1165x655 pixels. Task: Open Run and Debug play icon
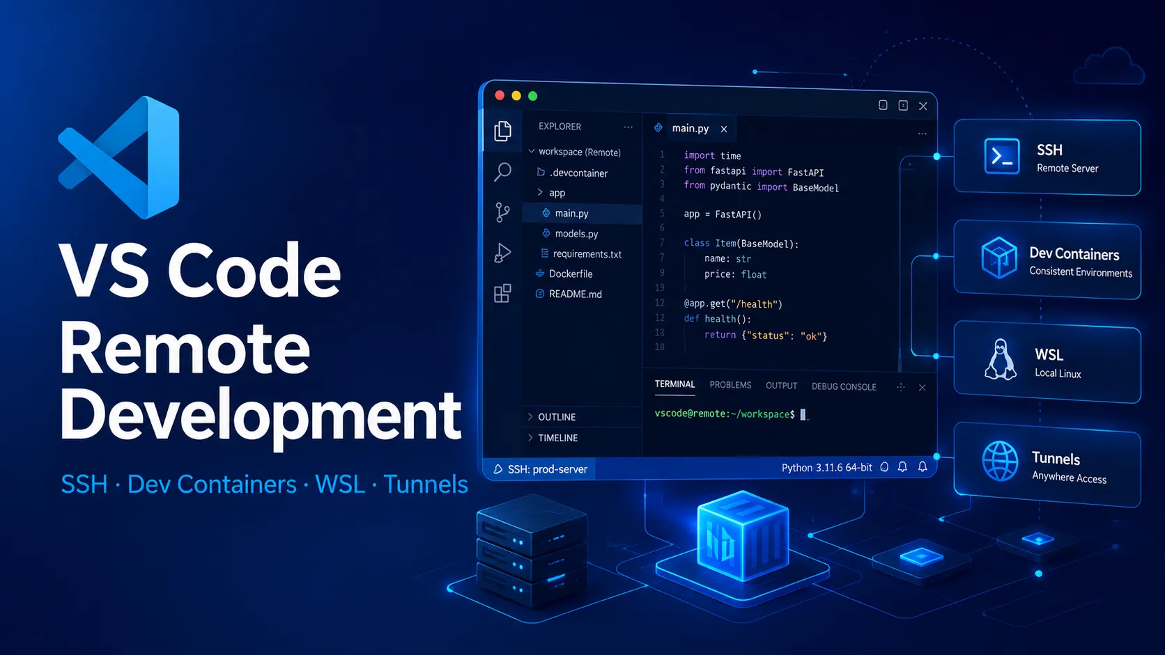(502, 253)
